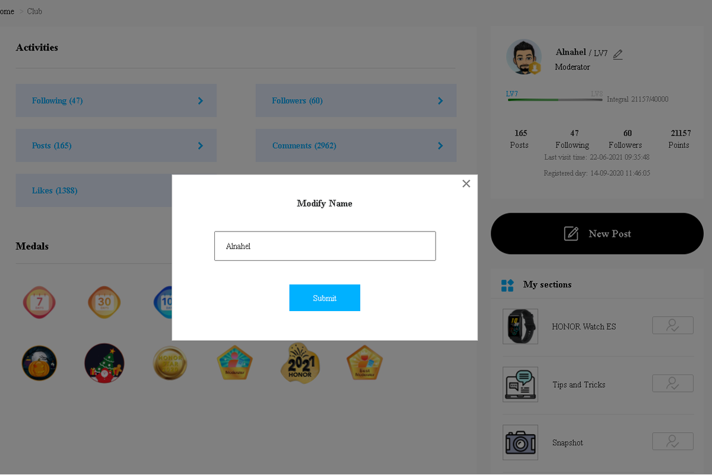The height and width of the screenshot is (475, 712).
Task: Expand the Followers (60) list
Action: click(x=356, y=100)
